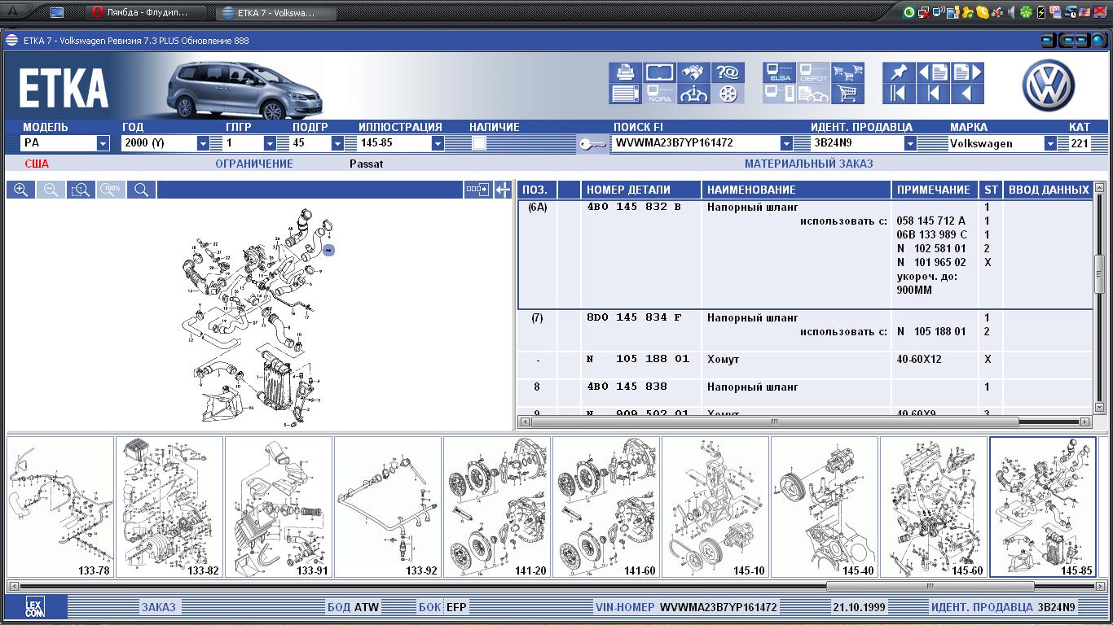
Task: Open thumbnail illustration 133-91
Action: coord(279,507)
